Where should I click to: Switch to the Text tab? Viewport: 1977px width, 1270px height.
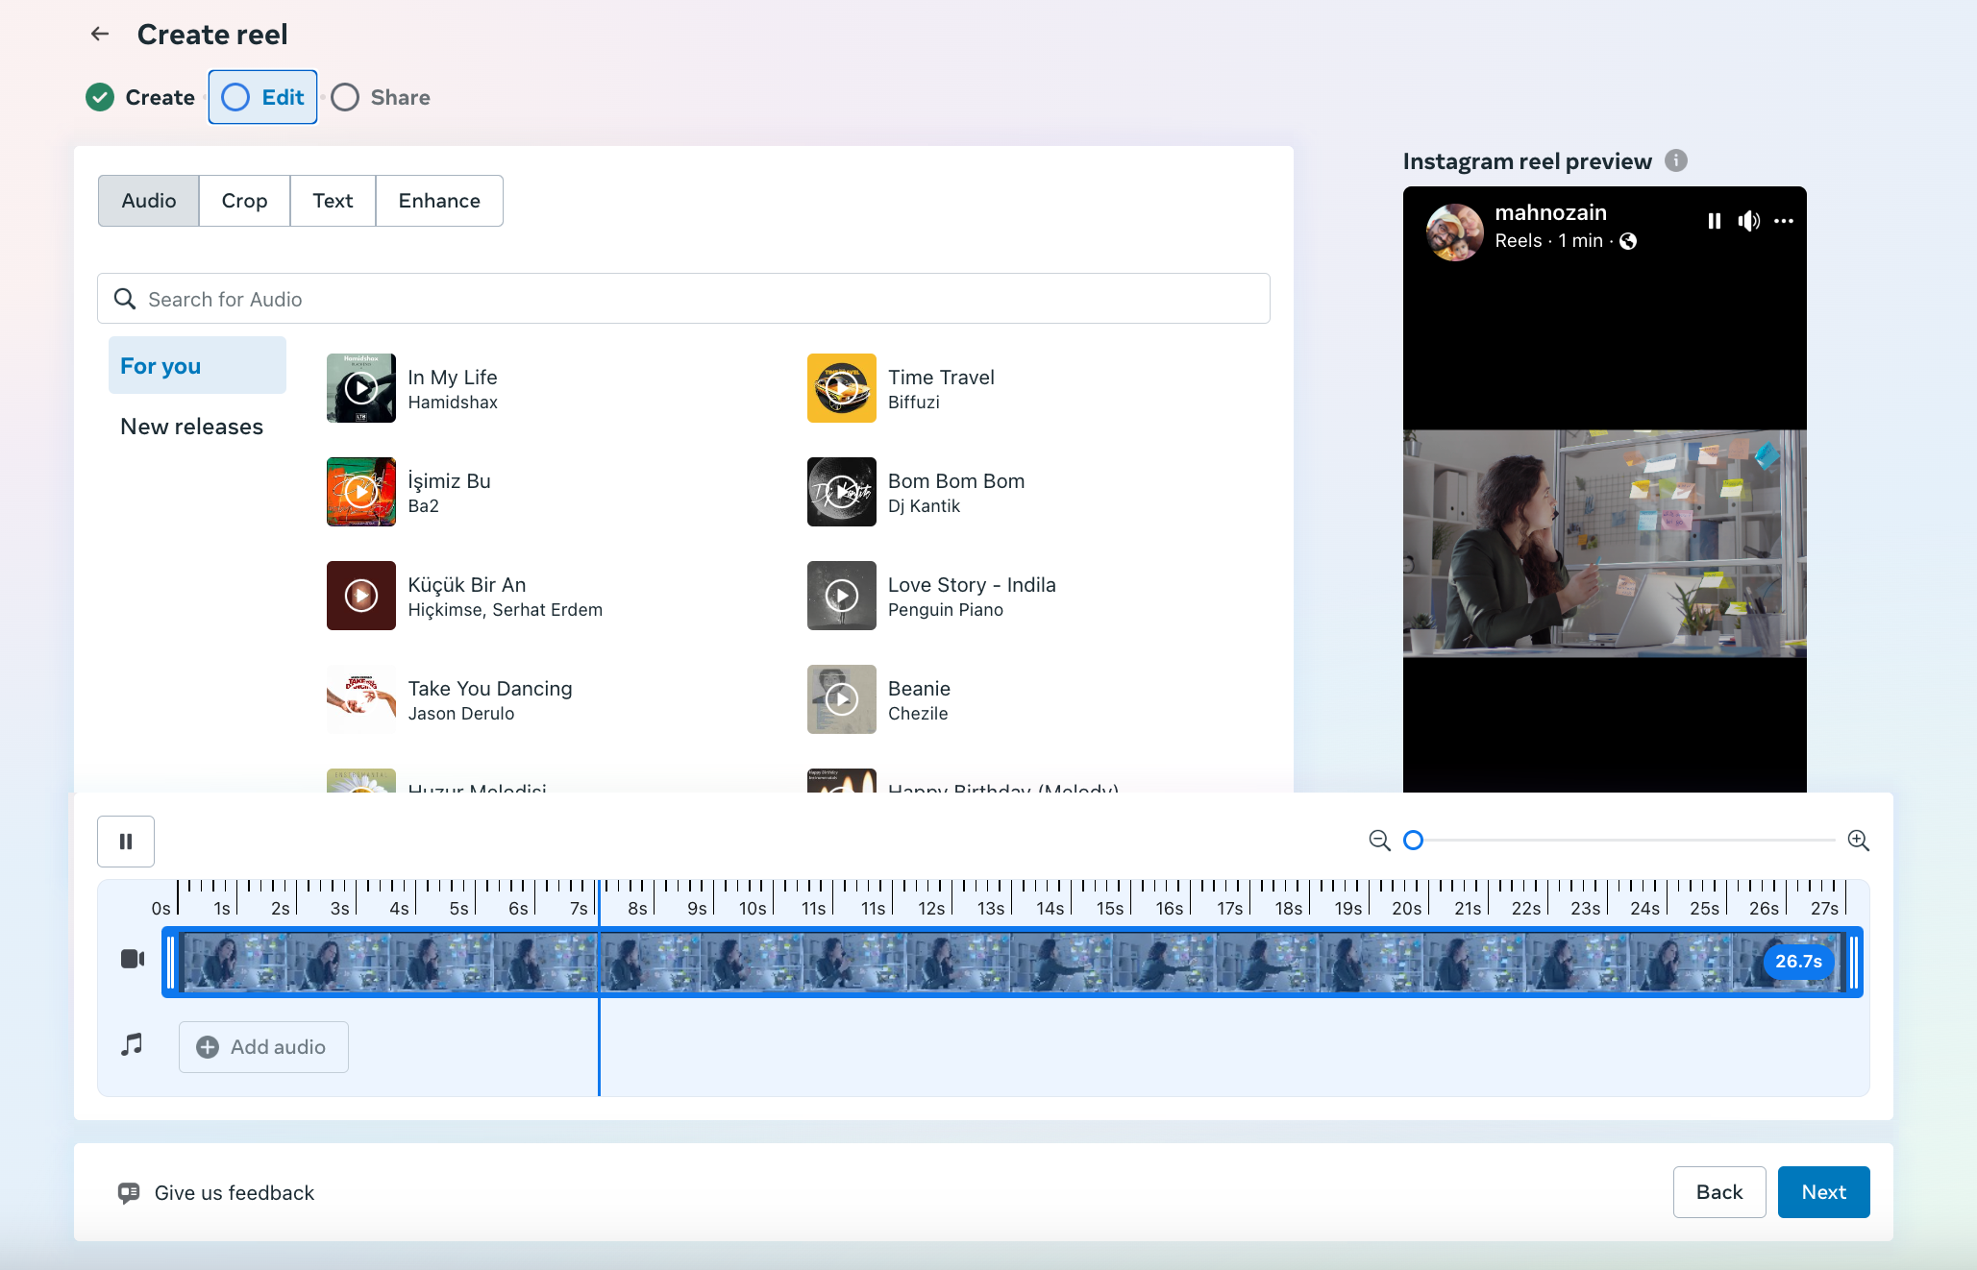[333, 201]
